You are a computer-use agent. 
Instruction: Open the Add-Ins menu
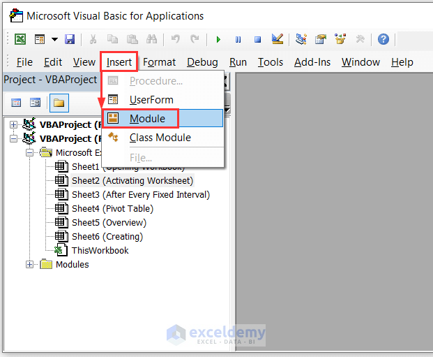click(312, 62)
